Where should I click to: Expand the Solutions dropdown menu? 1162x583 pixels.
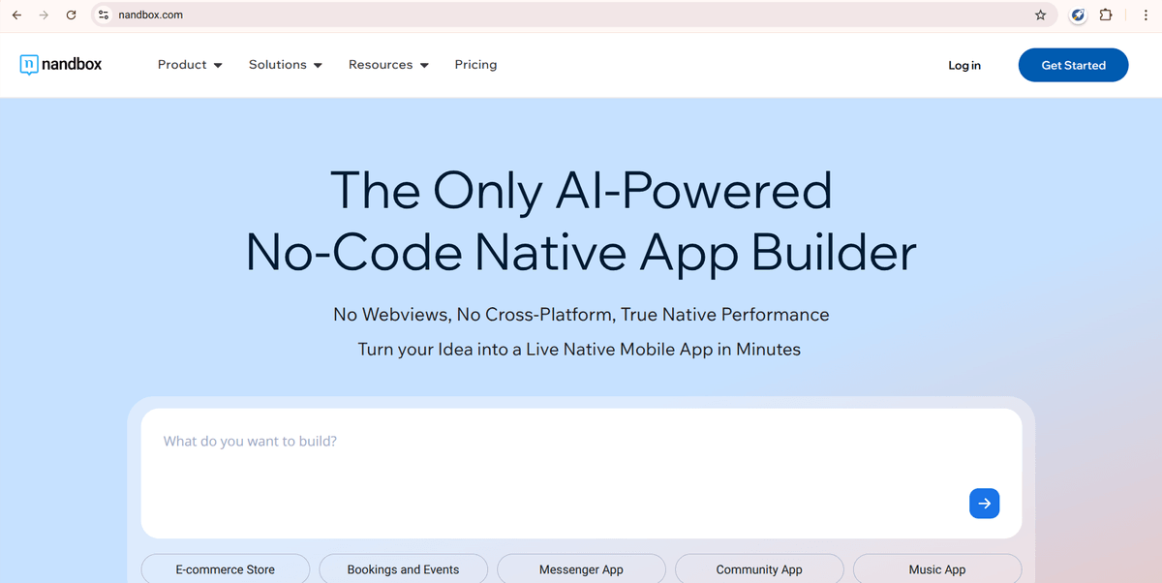[x=286, y=65]
